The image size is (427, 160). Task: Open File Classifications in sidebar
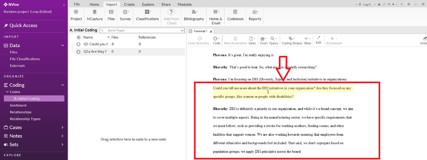[25, 59]
